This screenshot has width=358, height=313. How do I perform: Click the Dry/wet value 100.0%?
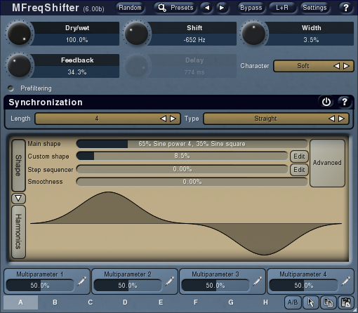pyautogui.click(x=77, y=40)
